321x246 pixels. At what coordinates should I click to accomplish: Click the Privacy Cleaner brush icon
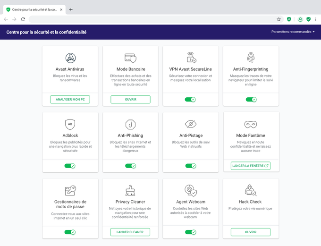pyautogui.click(x=130, y=190)
